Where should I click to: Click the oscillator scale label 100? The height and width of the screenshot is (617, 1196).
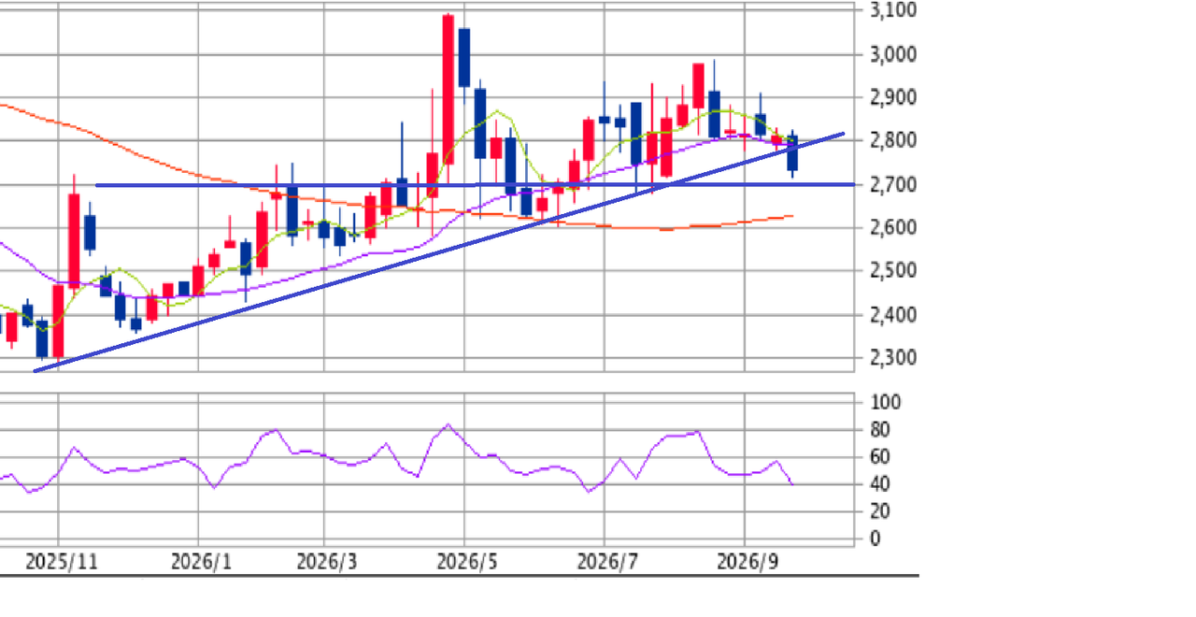886,403
